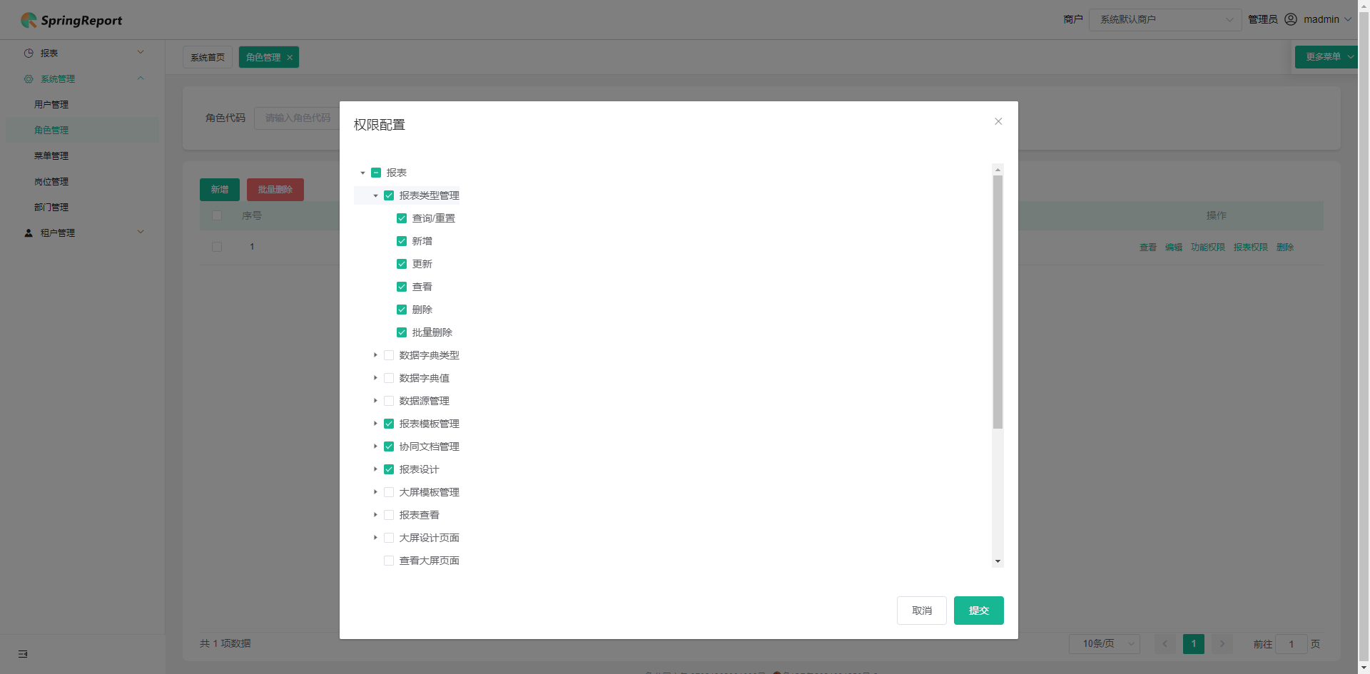
Task: Open the 商户 dropdown selector
Action: [1165, 19]
